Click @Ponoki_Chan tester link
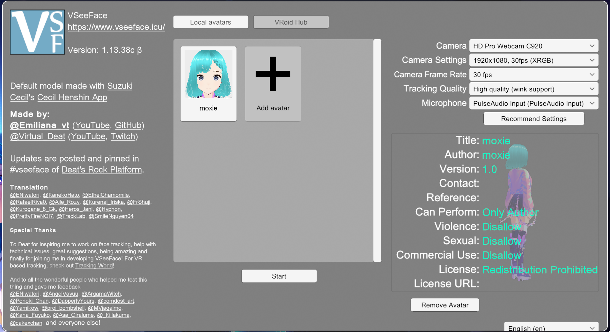The width and height of the screenshot is (610, 332). point(29,301)
